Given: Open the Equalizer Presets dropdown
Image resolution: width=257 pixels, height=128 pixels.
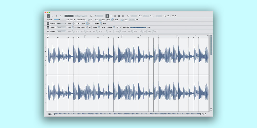Looking at the screenshot, I should [x=61, y=31].
